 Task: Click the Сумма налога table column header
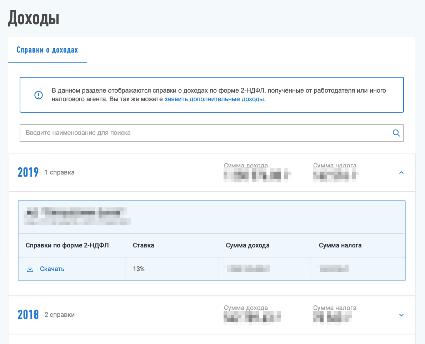click(340, 245)
